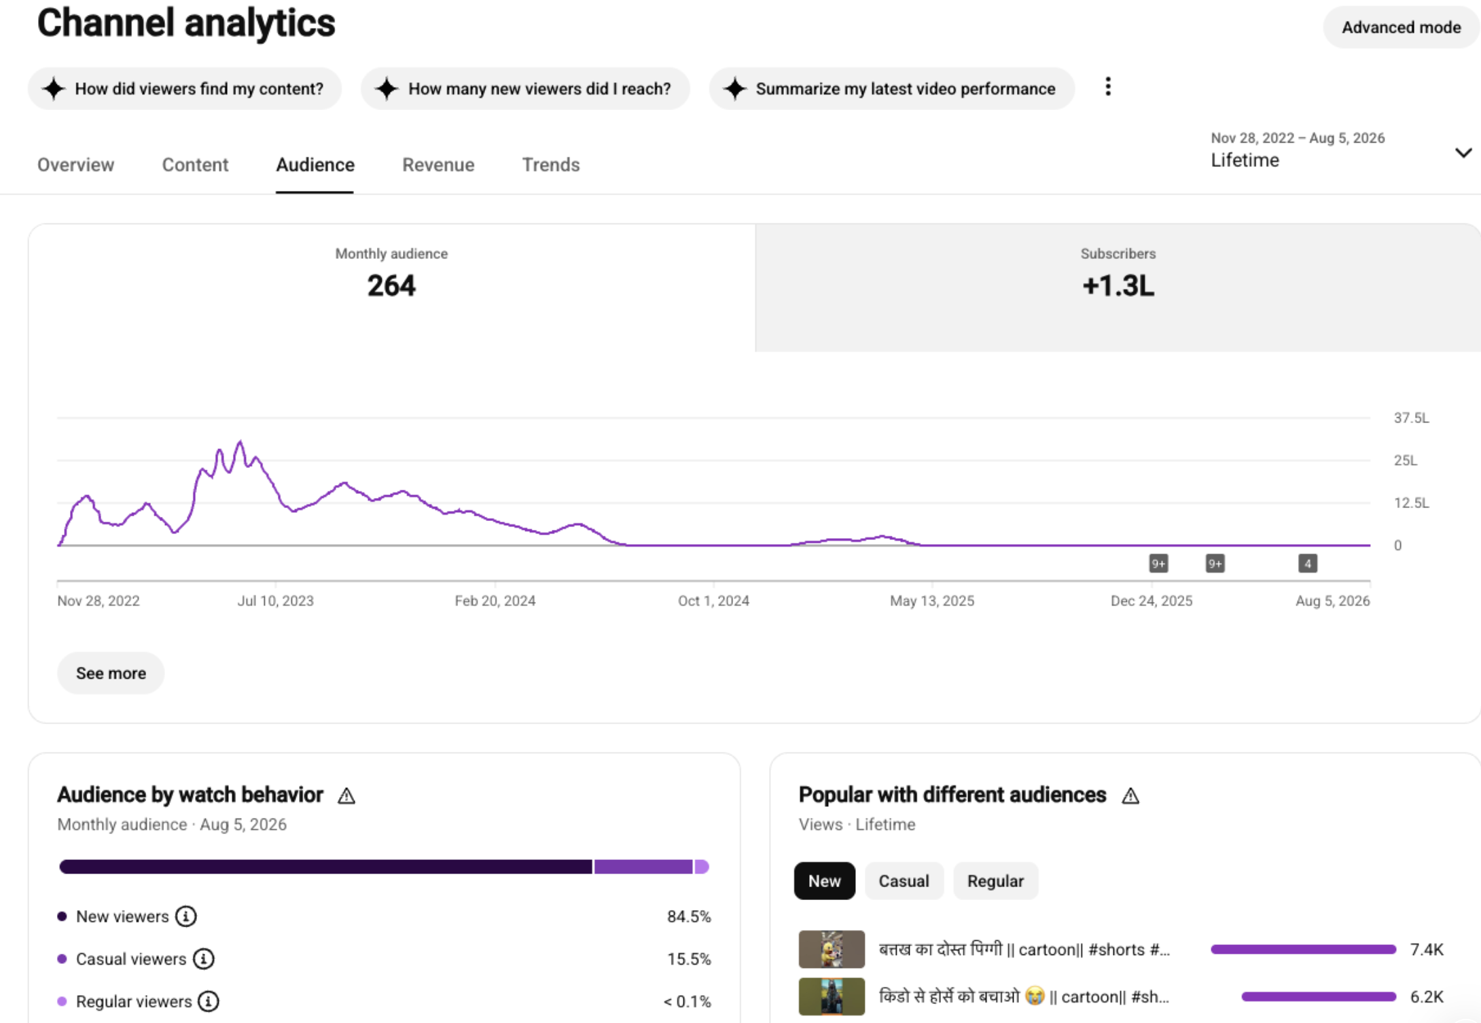Open the three-dot more options menu
Screen dimensions: 1481x1023
[x=1108, y=87]
